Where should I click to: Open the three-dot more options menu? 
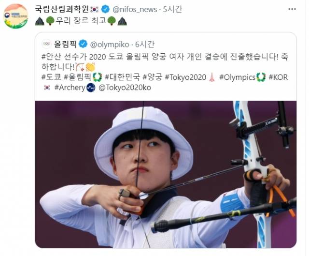292,9
